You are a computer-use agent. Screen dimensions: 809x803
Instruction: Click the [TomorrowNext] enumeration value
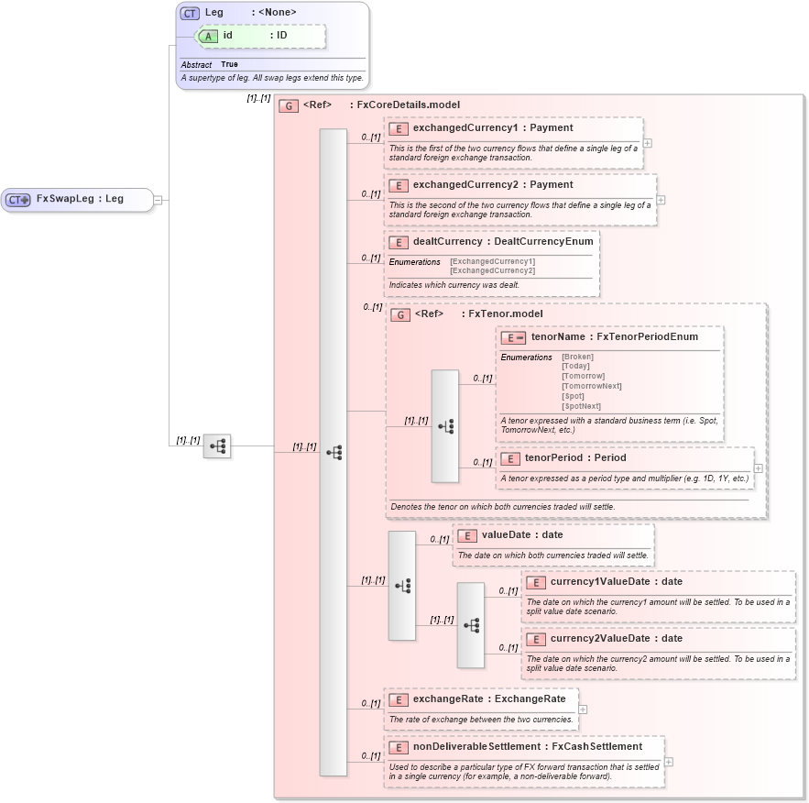click(591, 386)
